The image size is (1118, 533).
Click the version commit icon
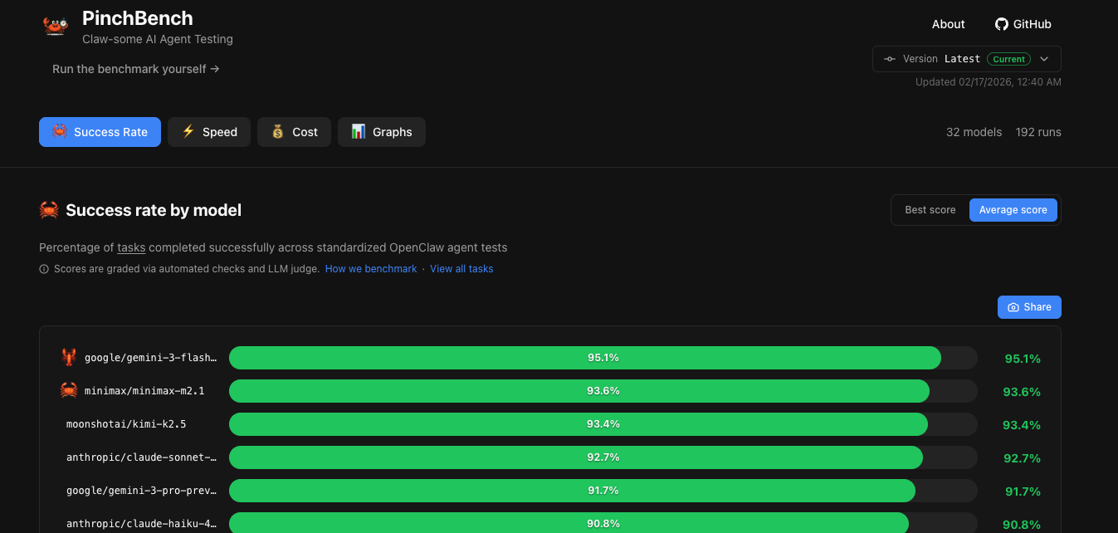(x=890, y=59)
